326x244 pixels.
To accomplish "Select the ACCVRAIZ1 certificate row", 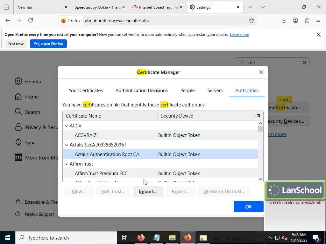I will click(160, 135).
